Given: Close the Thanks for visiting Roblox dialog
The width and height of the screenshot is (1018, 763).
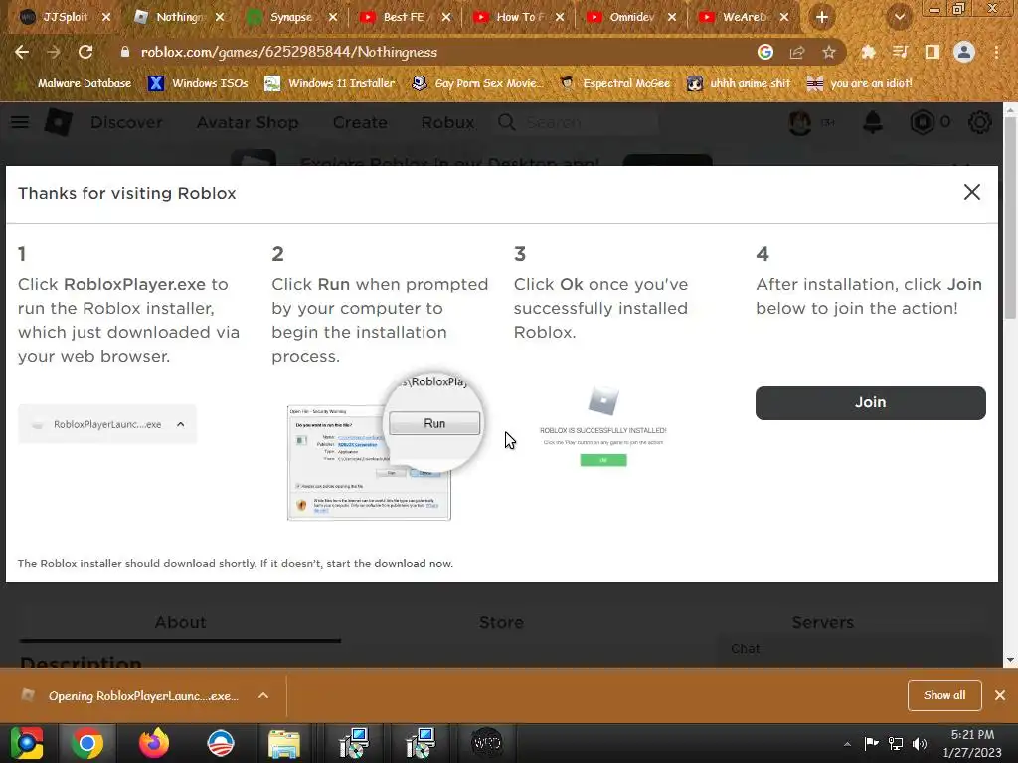Looking at the screenshot, I should click(x=972, y=192).
